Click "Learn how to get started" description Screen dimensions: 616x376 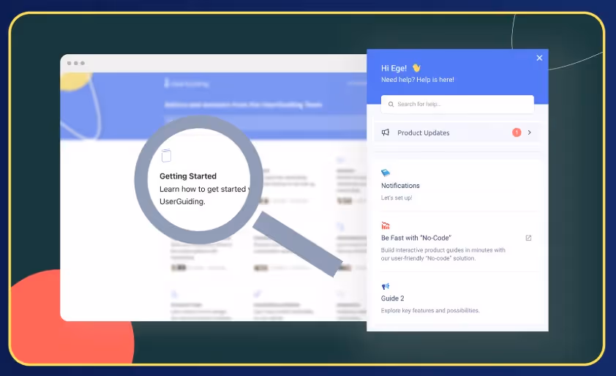tap(203, 195)
